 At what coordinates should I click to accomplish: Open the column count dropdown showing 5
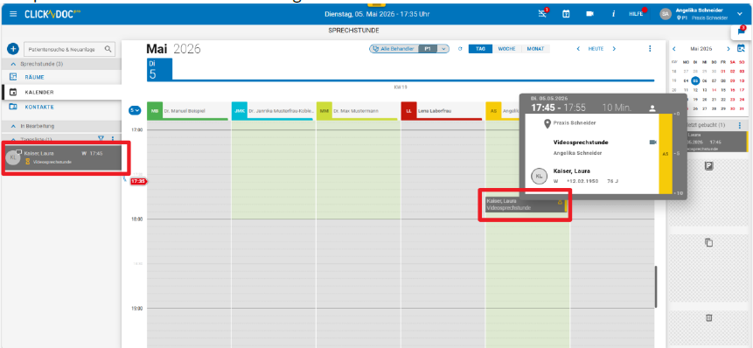(x=135, y=110)
